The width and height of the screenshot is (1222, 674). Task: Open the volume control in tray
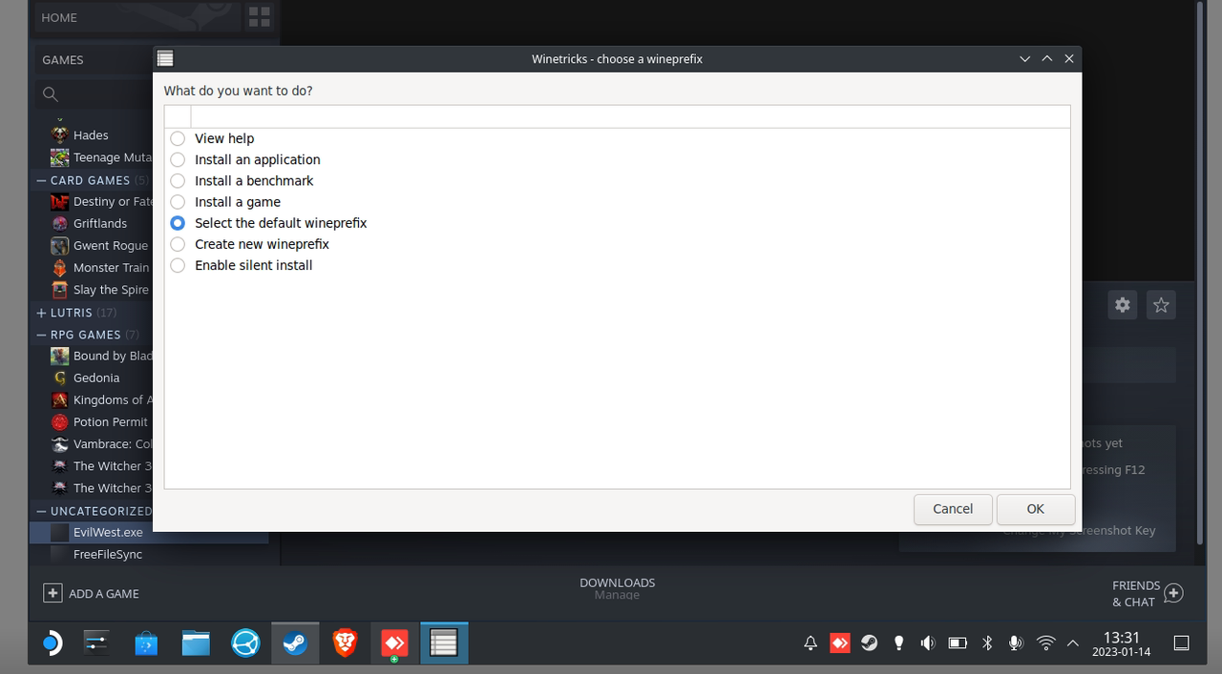pos(928,643)
